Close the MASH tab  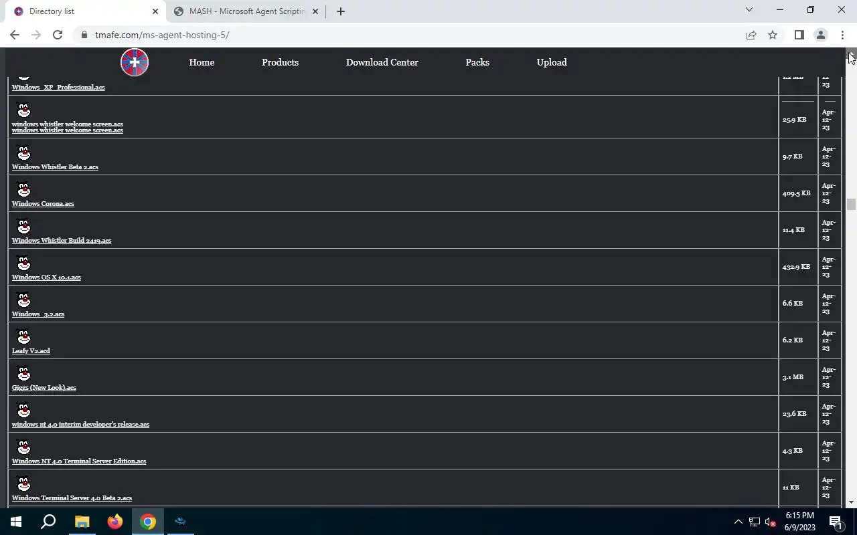tap(315, 11)
